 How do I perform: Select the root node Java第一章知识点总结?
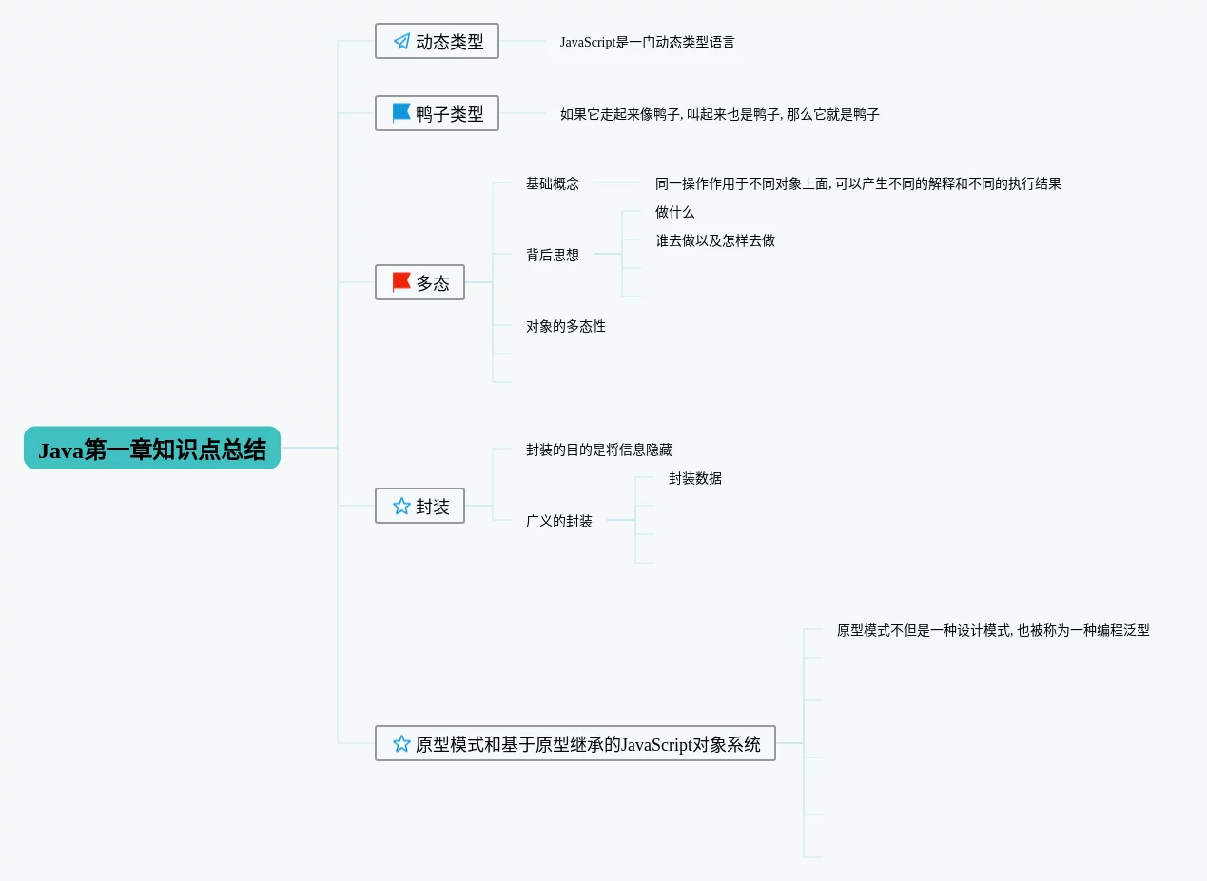click(x=152, y=448)
